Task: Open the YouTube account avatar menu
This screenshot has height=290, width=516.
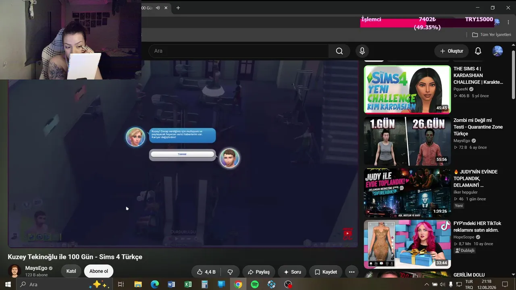Action: 497,51
